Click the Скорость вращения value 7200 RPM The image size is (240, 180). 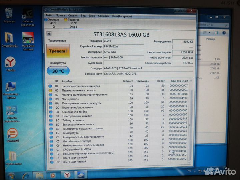183,52
